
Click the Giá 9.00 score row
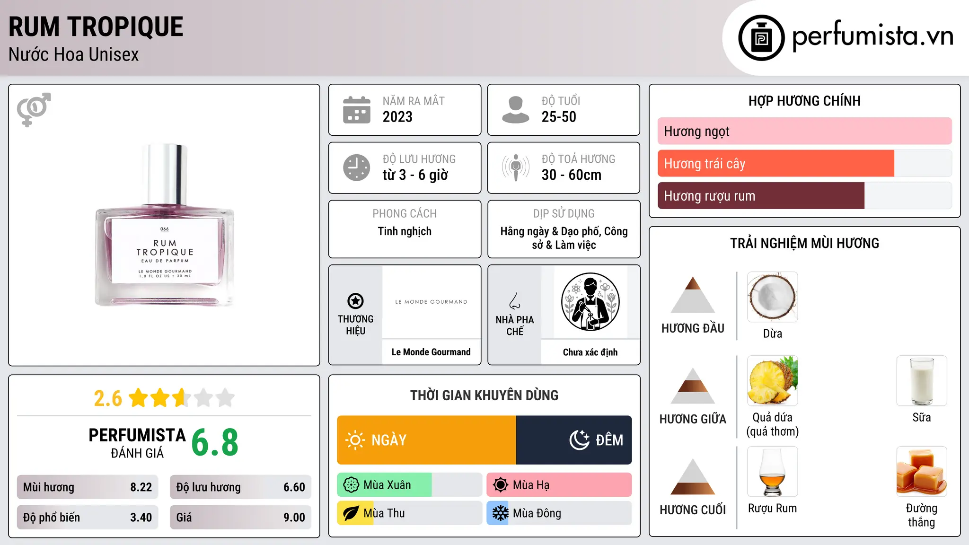click(241, 518)
